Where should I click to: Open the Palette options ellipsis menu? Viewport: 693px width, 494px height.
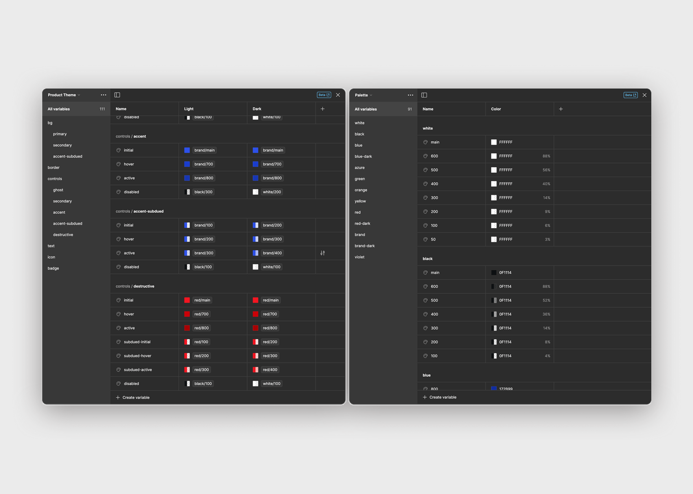(410, 95)
